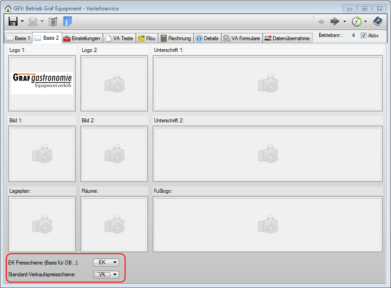Click the blue info icon in toolbar
The height and width of the screenshot is (288, 391).
point(67,21)
